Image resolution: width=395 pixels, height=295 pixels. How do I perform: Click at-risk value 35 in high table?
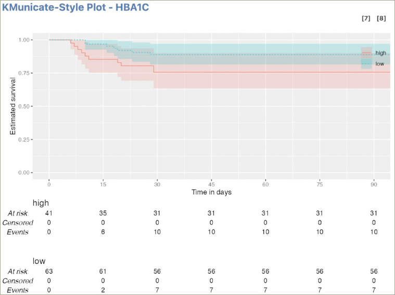[x=103, y=213]
